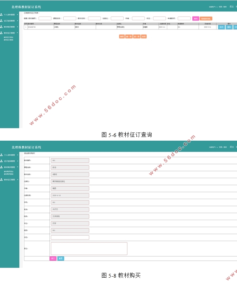237x281 pixels.
Task: Go to 末页 in pagination
Action: (144, 37)
